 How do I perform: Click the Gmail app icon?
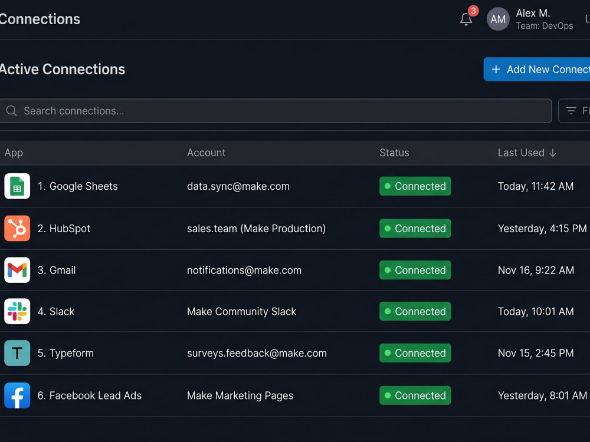click(17, 270)
